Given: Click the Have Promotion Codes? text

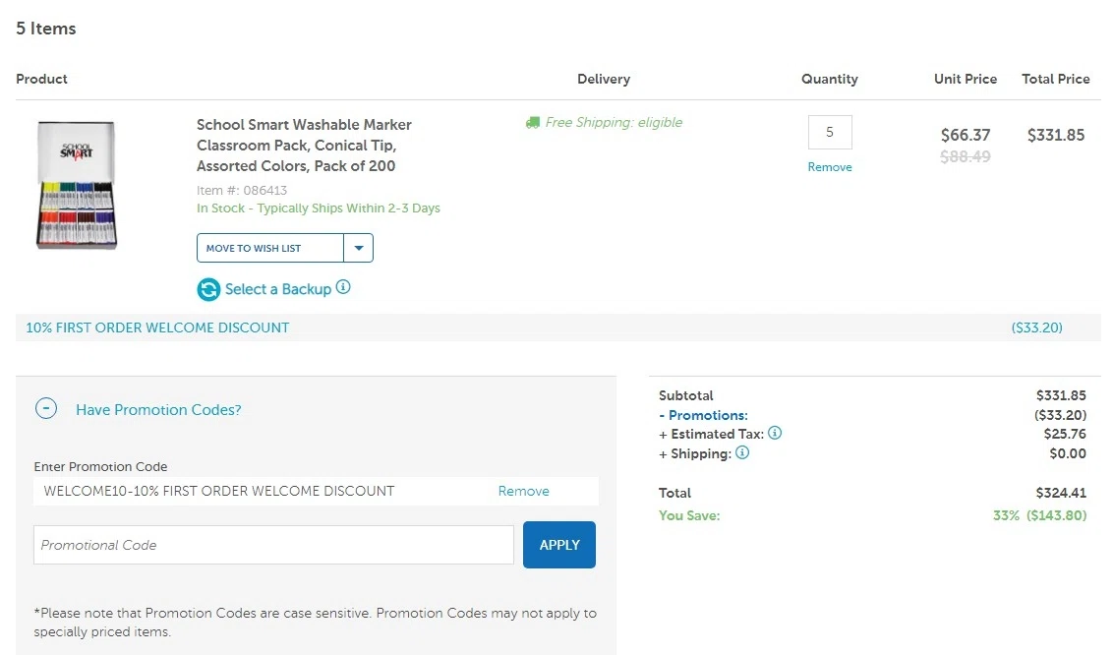Looking at the screenshot, I should click(x=158, y=409).
